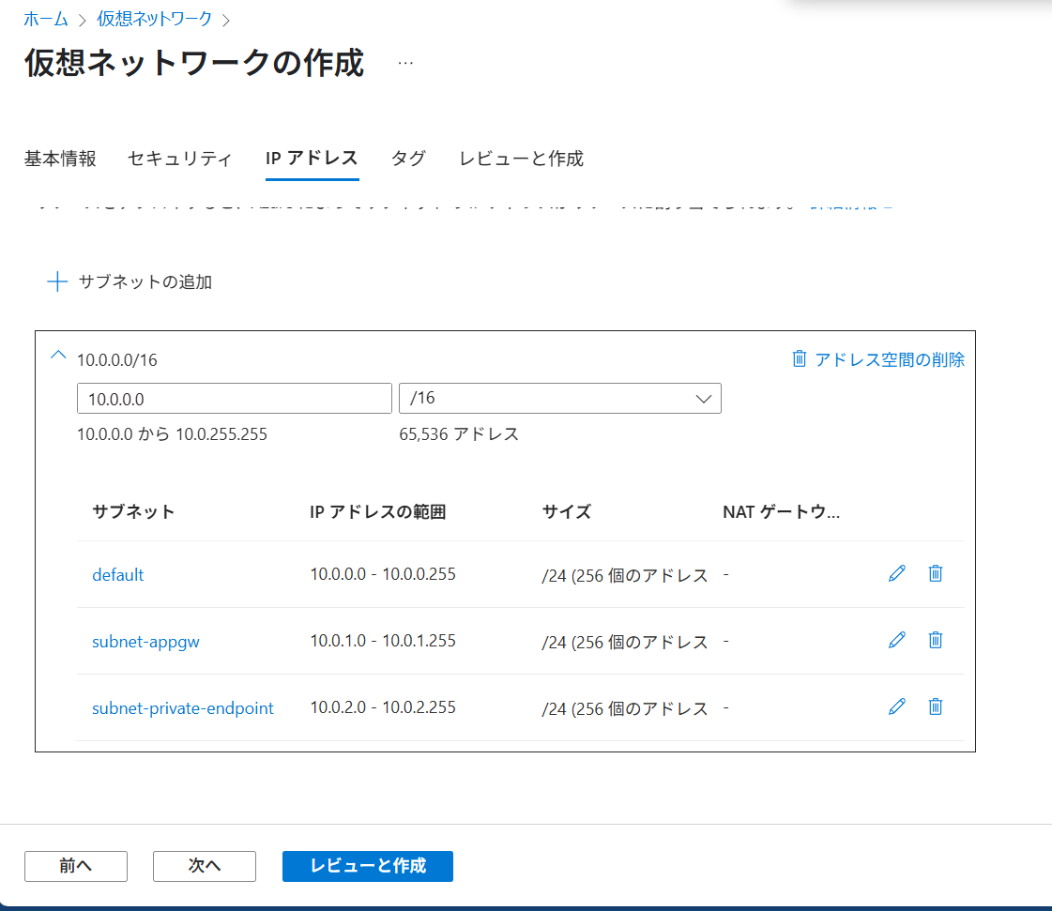
Task: Click the アドレス空間の削除 link text
Action: [x=890, y=359]
